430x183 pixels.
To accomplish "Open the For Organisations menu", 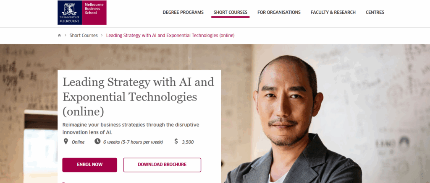I will [x=279, y=12].
